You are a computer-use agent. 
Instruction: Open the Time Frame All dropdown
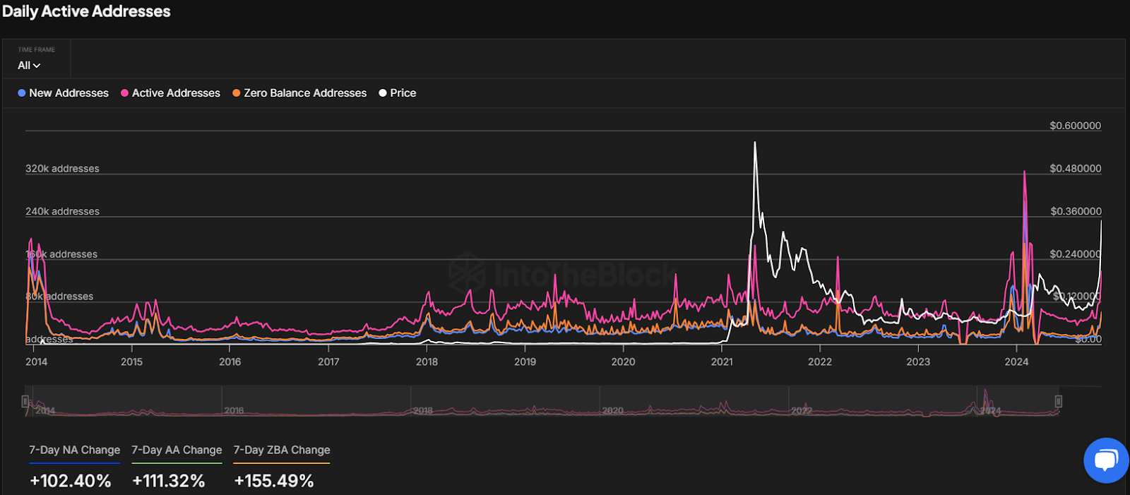tap(29, 65)
